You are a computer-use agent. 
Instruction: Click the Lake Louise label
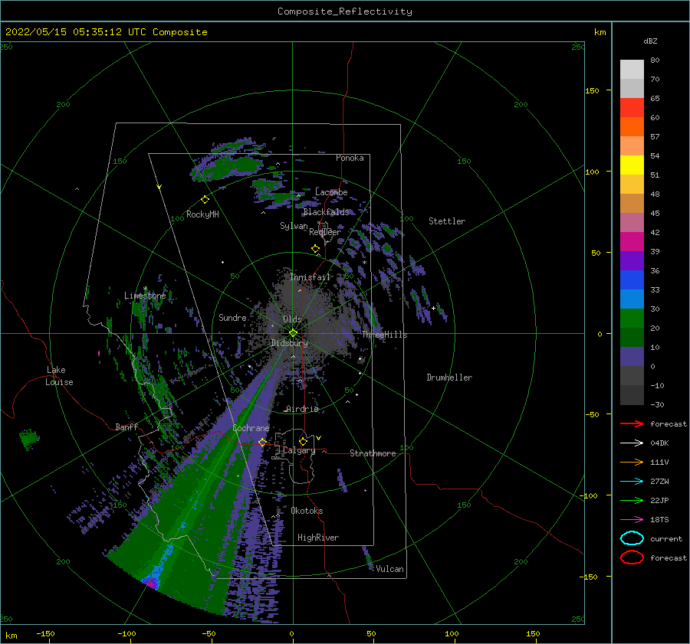(x=59, y=376)
